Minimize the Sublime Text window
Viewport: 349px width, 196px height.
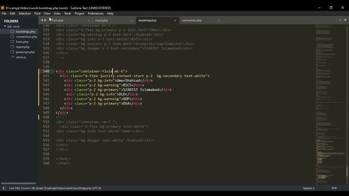320,8
